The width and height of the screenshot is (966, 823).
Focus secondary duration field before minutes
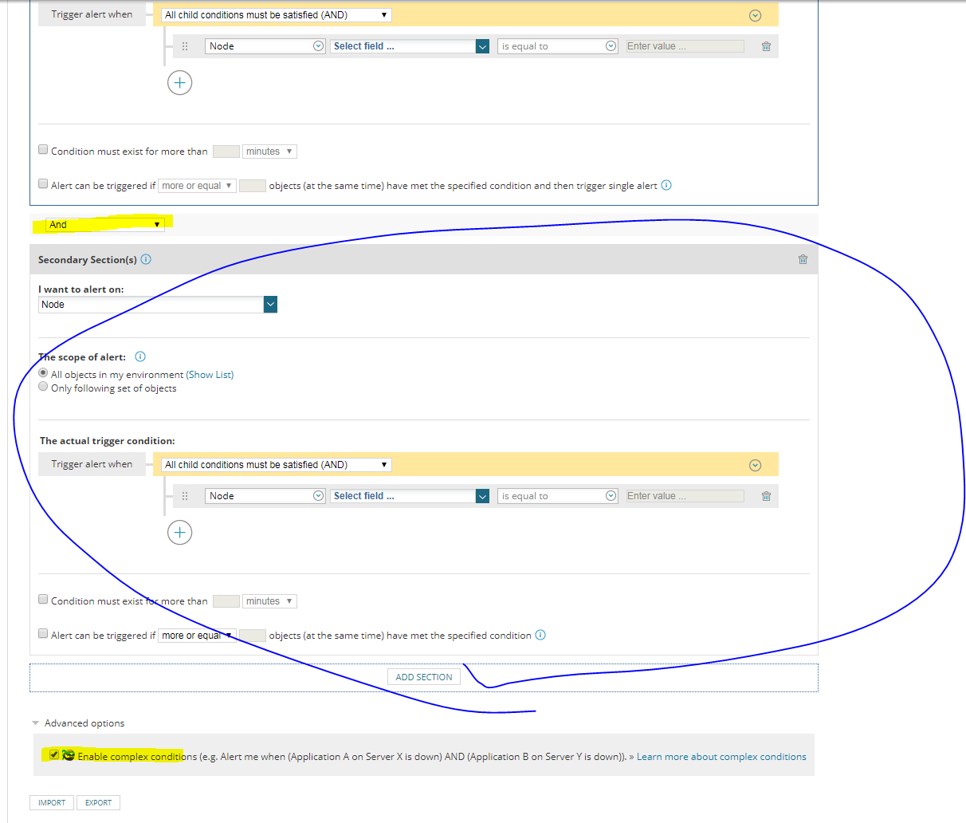pyautogui.click(x=226, y=601)
